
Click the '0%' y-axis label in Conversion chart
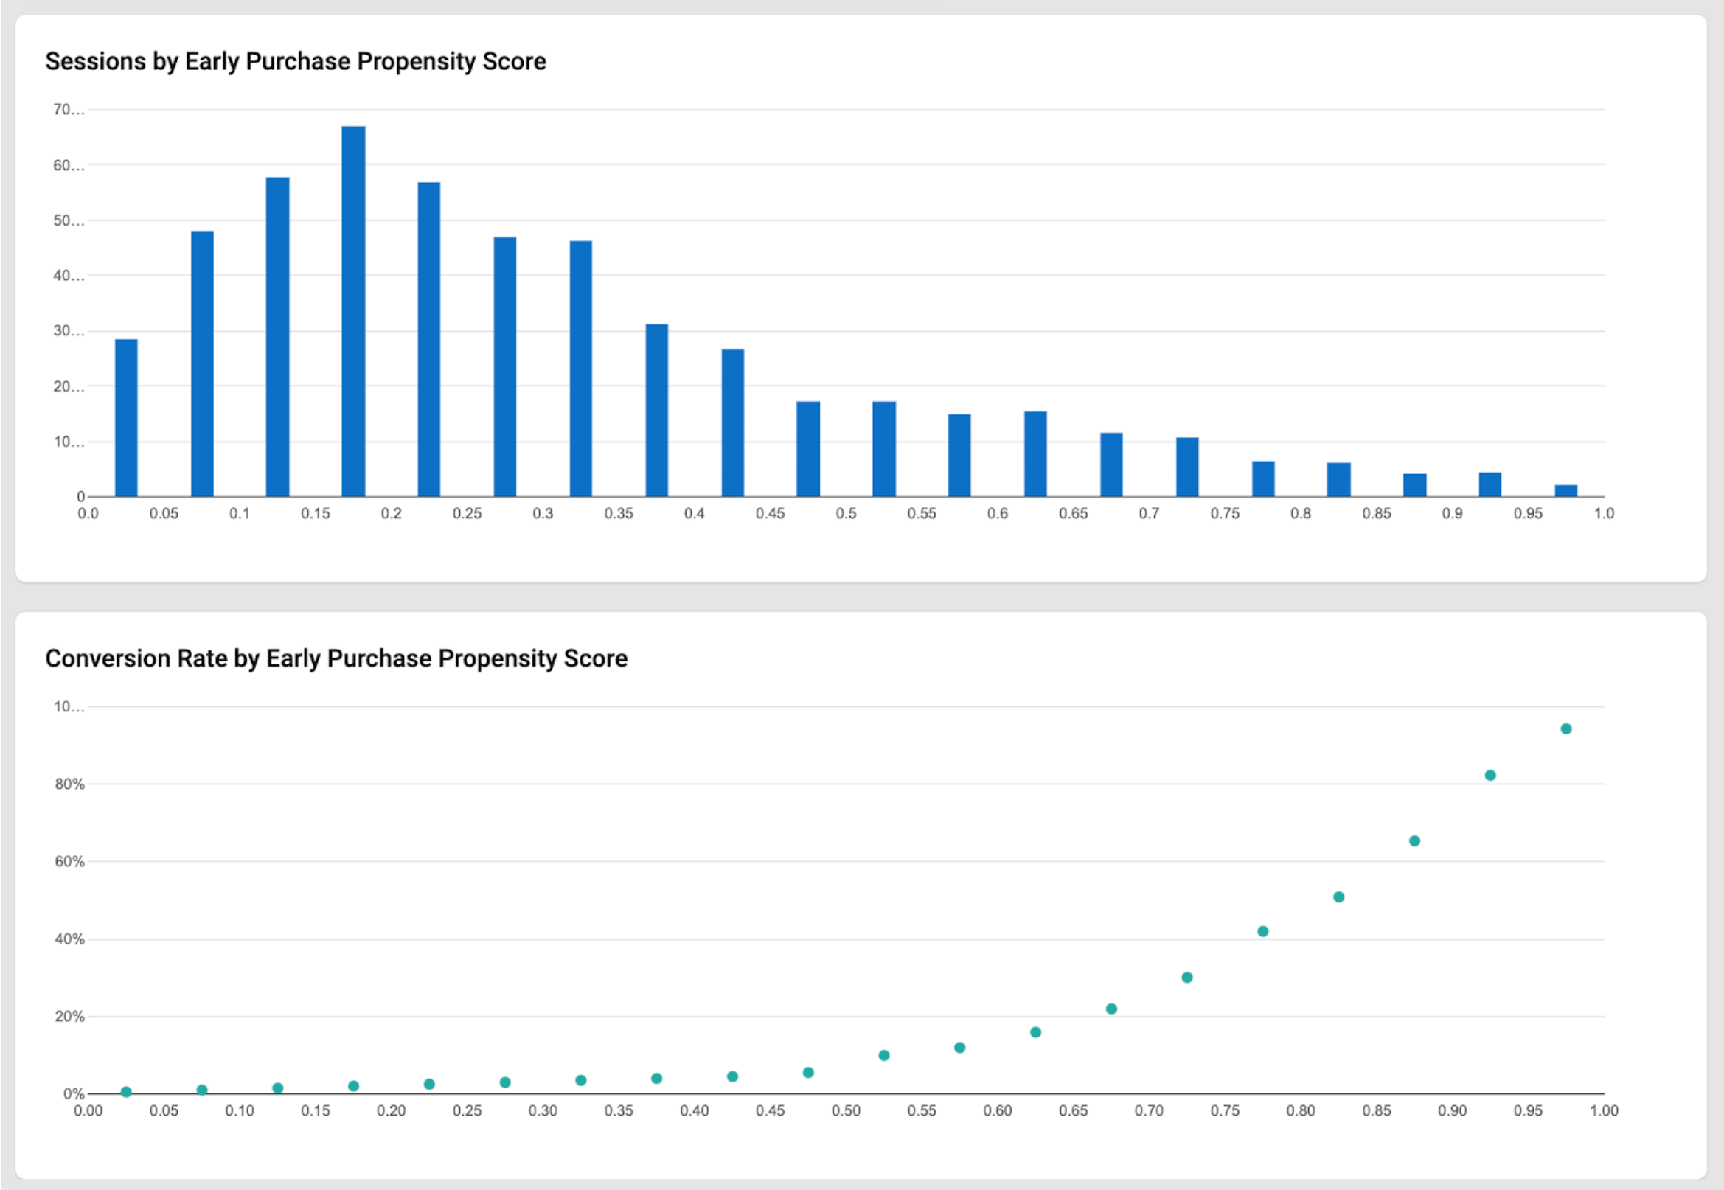coord(74,1094)
